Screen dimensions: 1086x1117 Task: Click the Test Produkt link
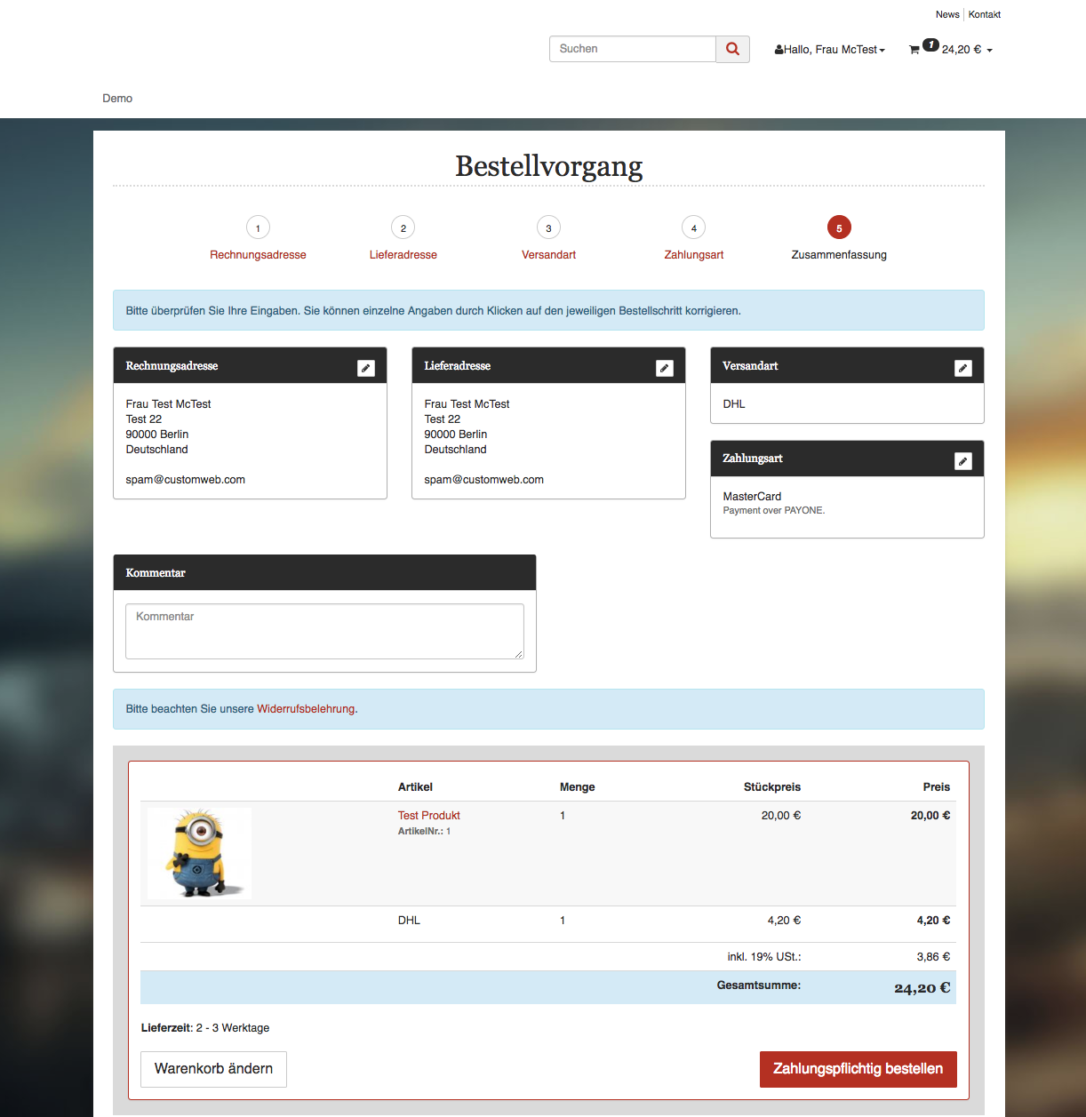[x=428, y=816]
